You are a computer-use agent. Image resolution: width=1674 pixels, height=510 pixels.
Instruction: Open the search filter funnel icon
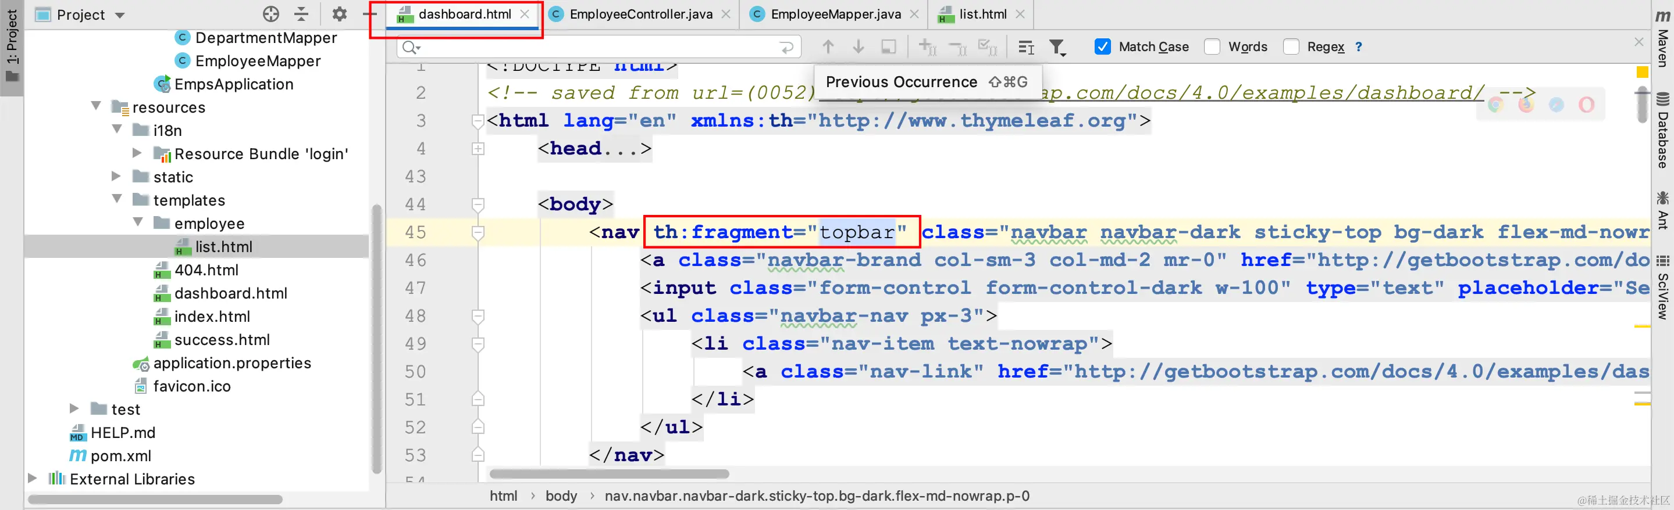(x=1057, y=48)
